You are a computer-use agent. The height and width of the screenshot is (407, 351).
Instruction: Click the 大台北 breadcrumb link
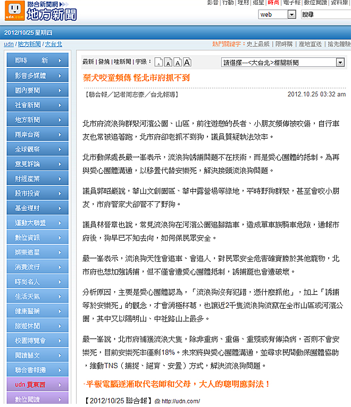point(53,44)
